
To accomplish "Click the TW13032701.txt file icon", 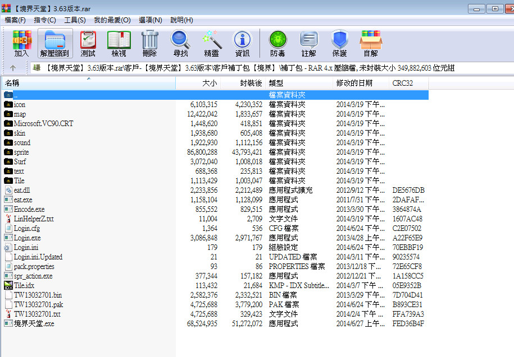I will 8,314.
